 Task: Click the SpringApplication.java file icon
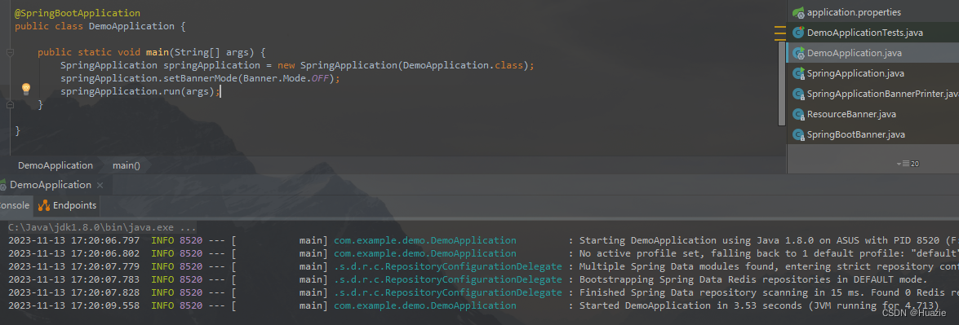(x=798, y=73)
